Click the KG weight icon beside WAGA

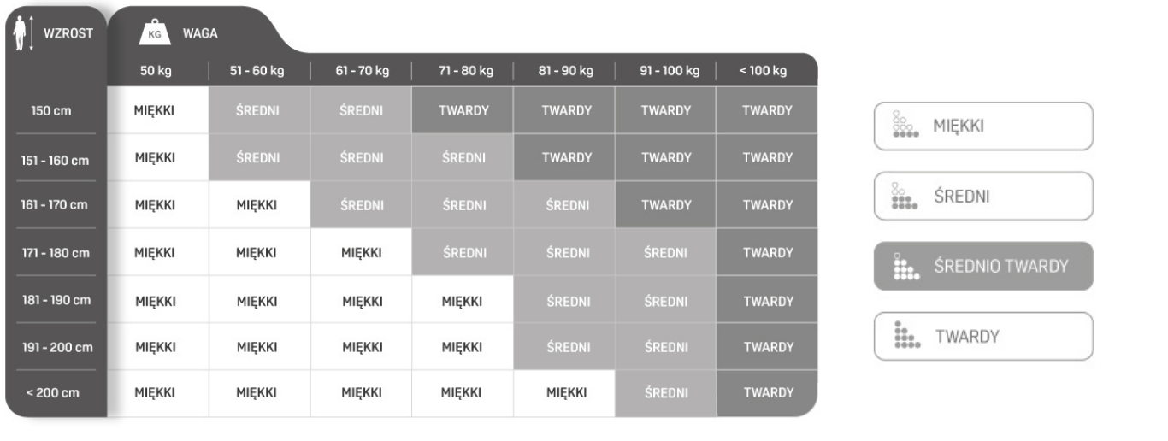click(x=156, y=33)
